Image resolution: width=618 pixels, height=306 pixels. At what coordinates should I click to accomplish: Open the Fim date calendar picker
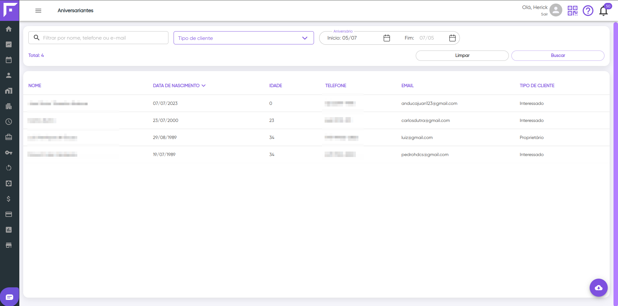pyautogui.click(x=452, y=38)
